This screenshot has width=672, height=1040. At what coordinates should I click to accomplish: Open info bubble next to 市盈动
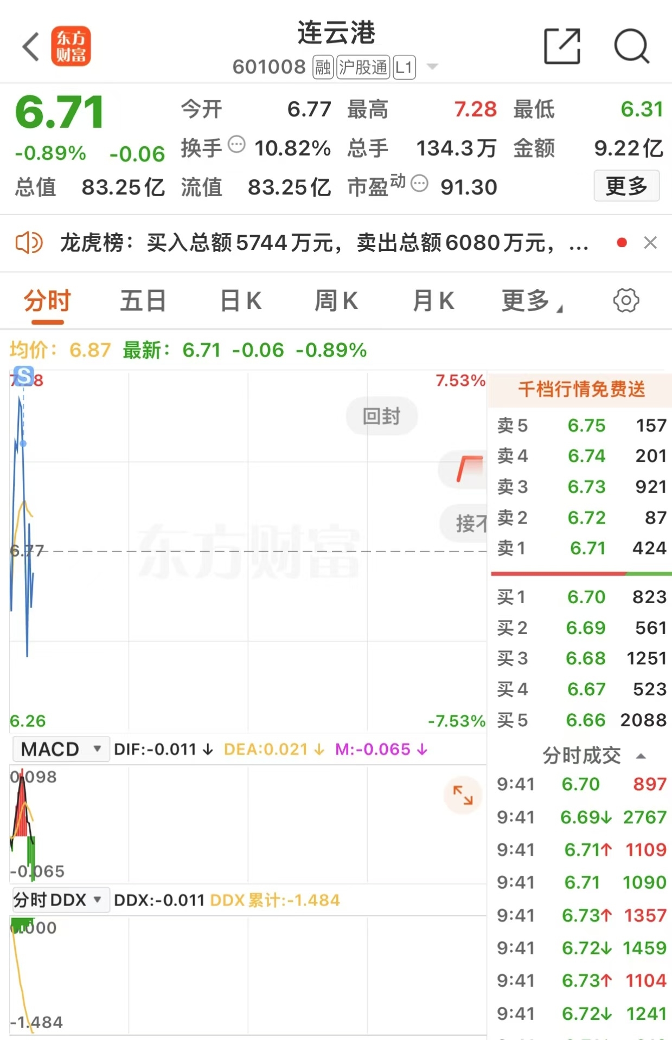419,184
